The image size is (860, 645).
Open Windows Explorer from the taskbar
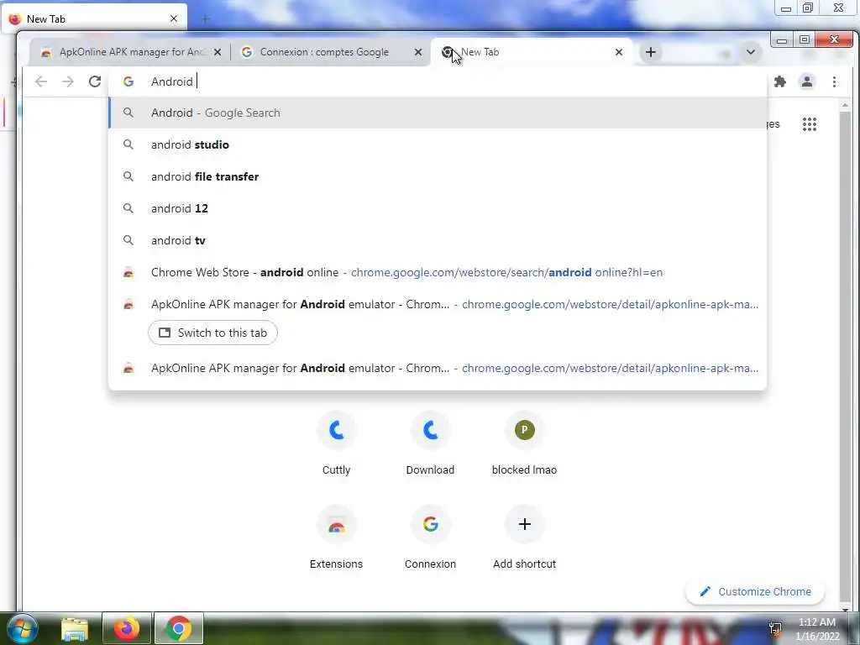tap(75, 628)
